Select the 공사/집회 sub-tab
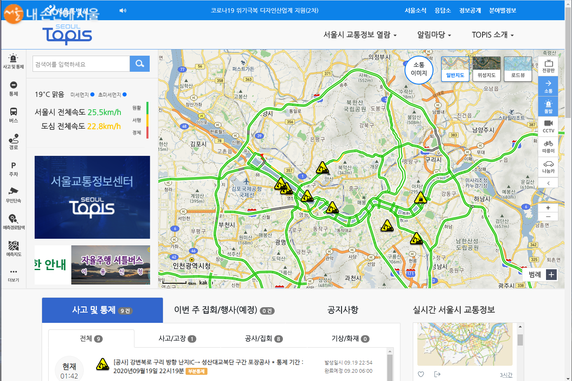Viewport: 572px width, 381px height. (263, 339)
